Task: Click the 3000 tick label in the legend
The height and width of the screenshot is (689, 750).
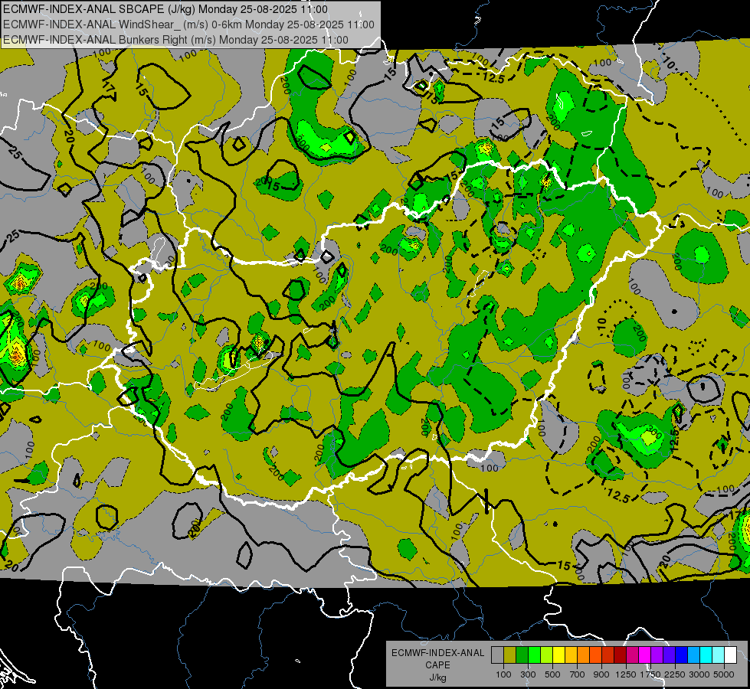Action: click(x=699, y=674)
